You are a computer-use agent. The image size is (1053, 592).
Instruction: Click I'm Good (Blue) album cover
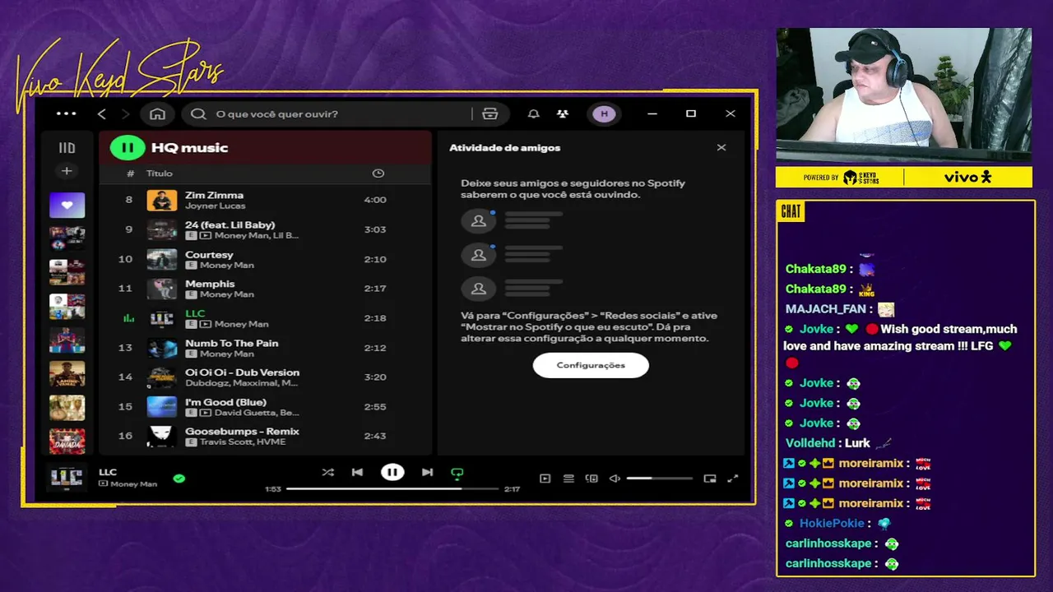click(162, 407)
